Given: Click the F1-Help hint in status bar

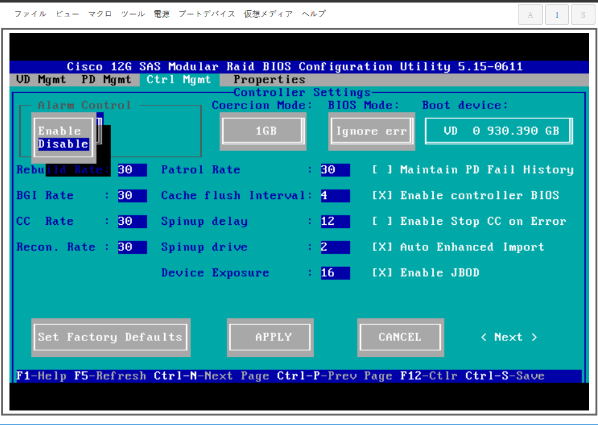Looking at the screenshot, I should click(x=41, y=376).
